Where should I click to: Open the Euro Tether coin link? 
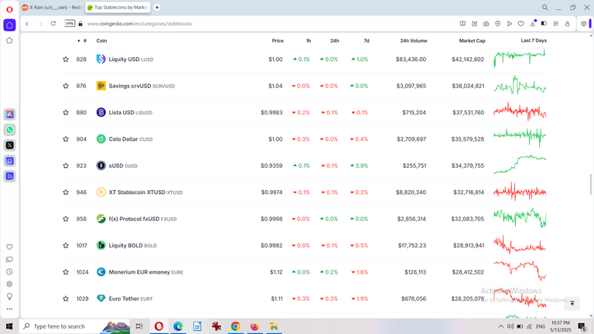[130, 298]
